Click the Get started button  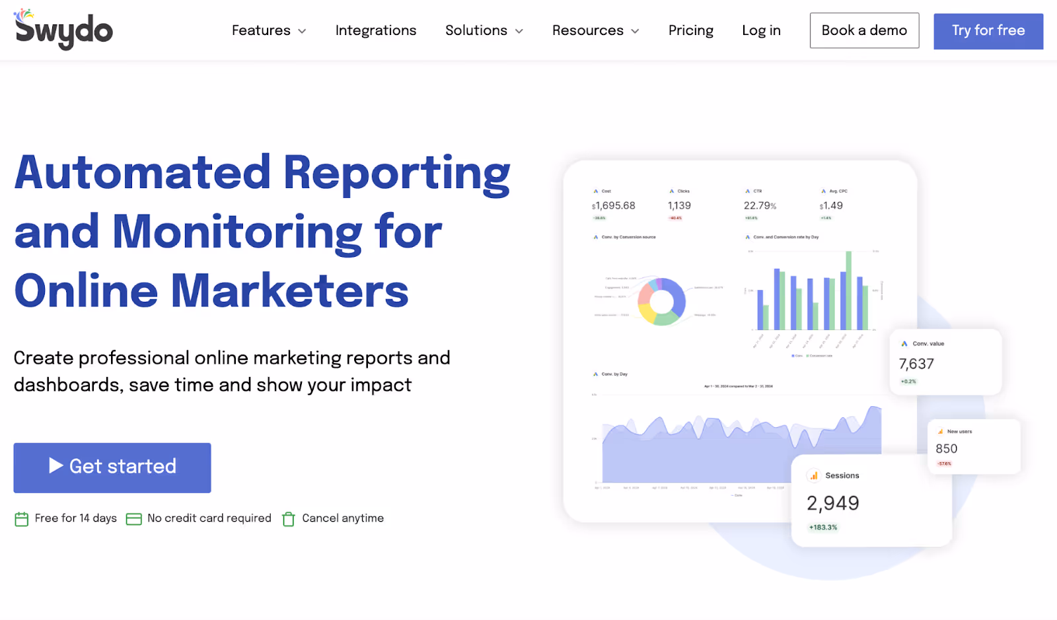click(x=112, y=467)
